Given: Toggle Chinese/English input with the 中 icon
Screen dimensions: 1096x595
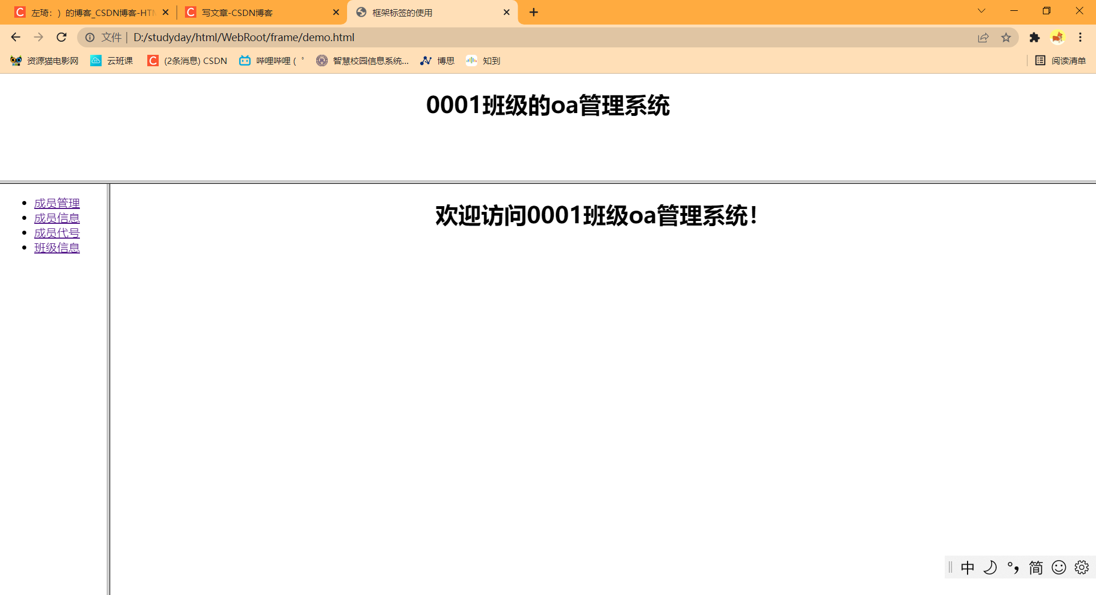Looking at the screenshot, I should [968, 567].
